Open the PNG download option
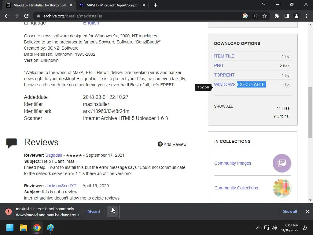This screenshot has width=313, height=235. pos(219,65)
